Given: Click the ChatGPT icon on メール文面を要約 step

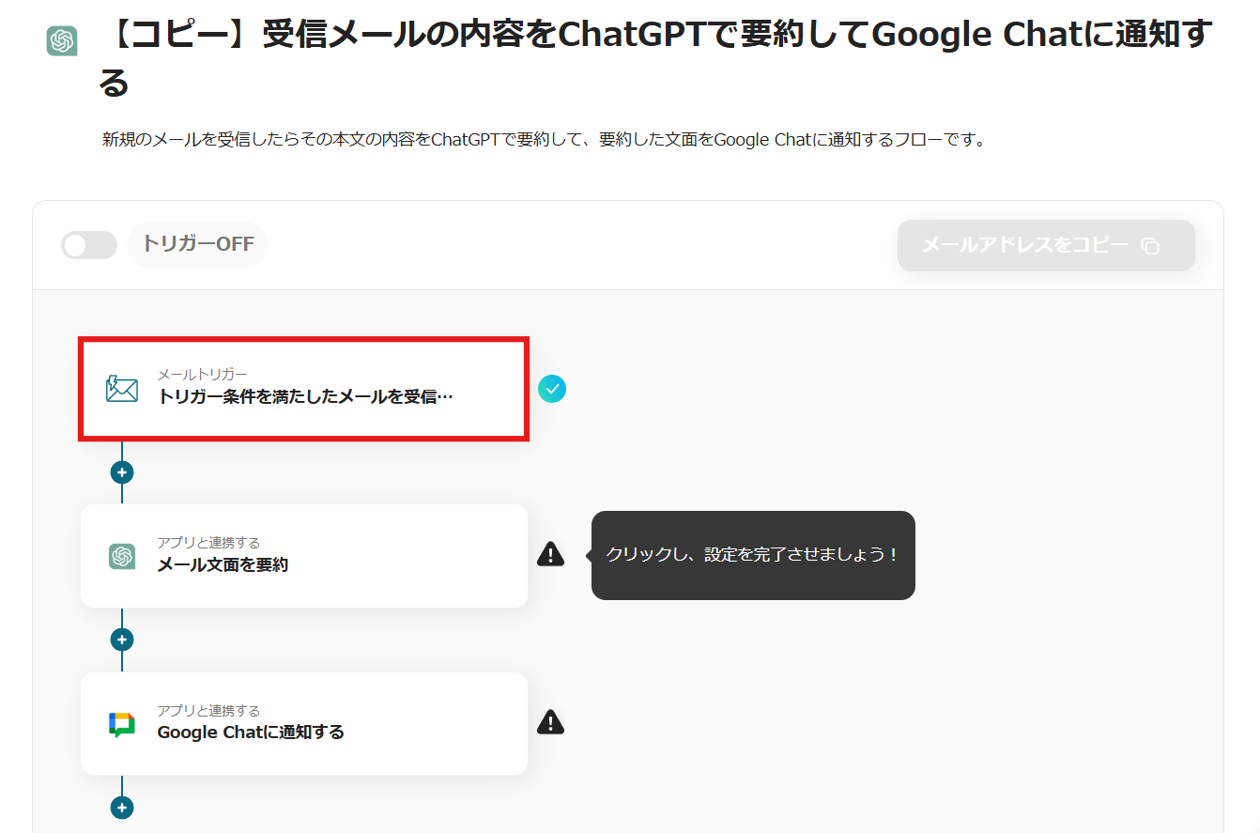Looking at the screenshot, I should point(122,556).
